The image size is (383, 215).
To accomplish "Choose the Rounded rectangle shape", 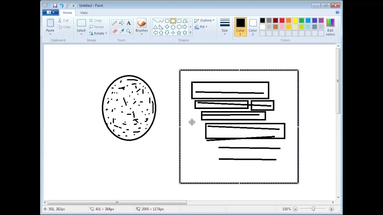I will point(179,21).
